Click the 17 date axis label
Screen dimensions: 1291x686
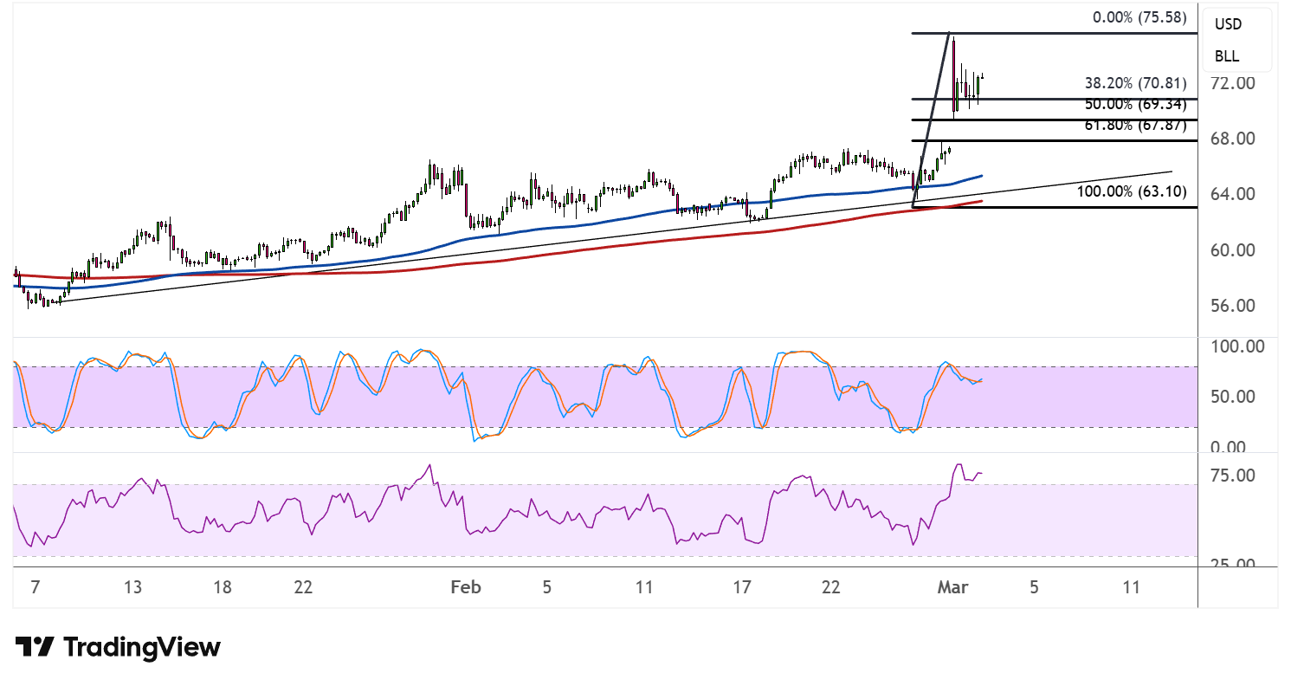pos(741,587)
